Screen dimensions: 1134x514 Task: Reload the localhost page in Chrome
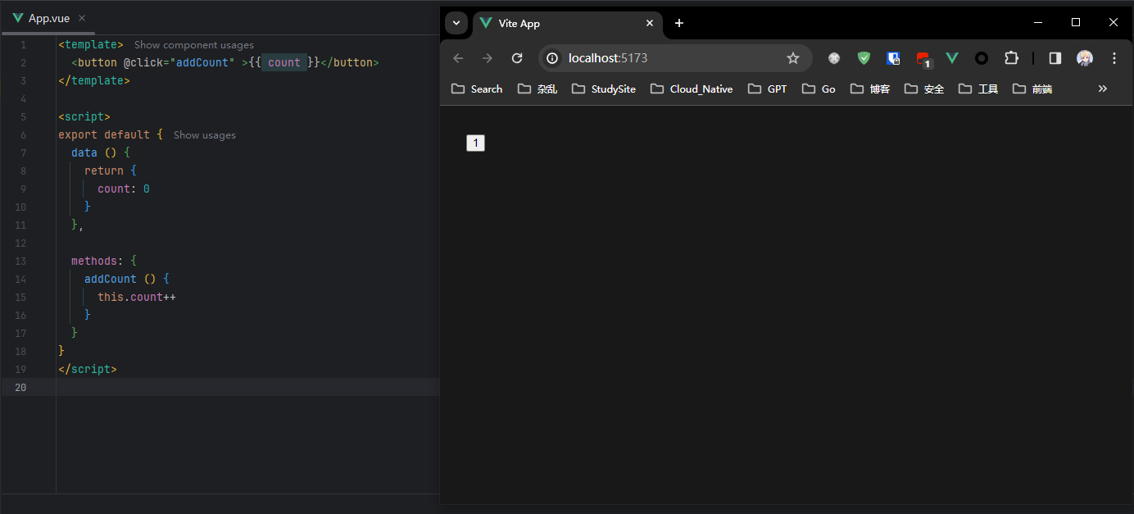[517, 58]
